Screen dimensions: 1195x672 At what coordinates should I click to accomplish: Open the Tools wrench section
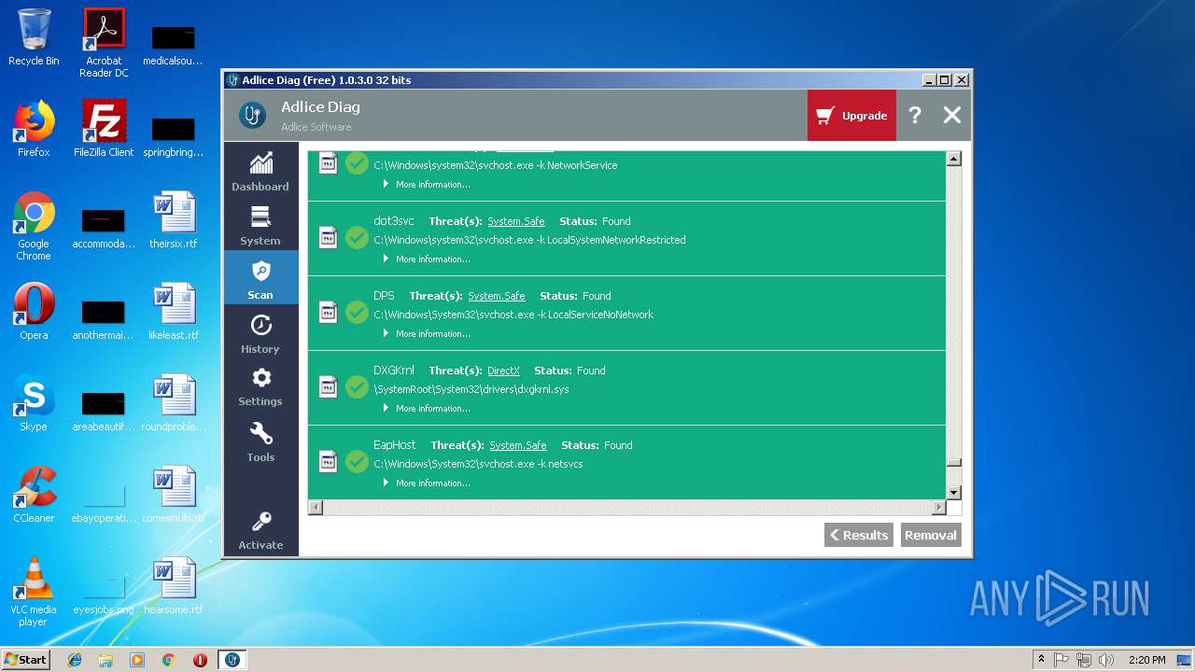(x=260, y=441)
